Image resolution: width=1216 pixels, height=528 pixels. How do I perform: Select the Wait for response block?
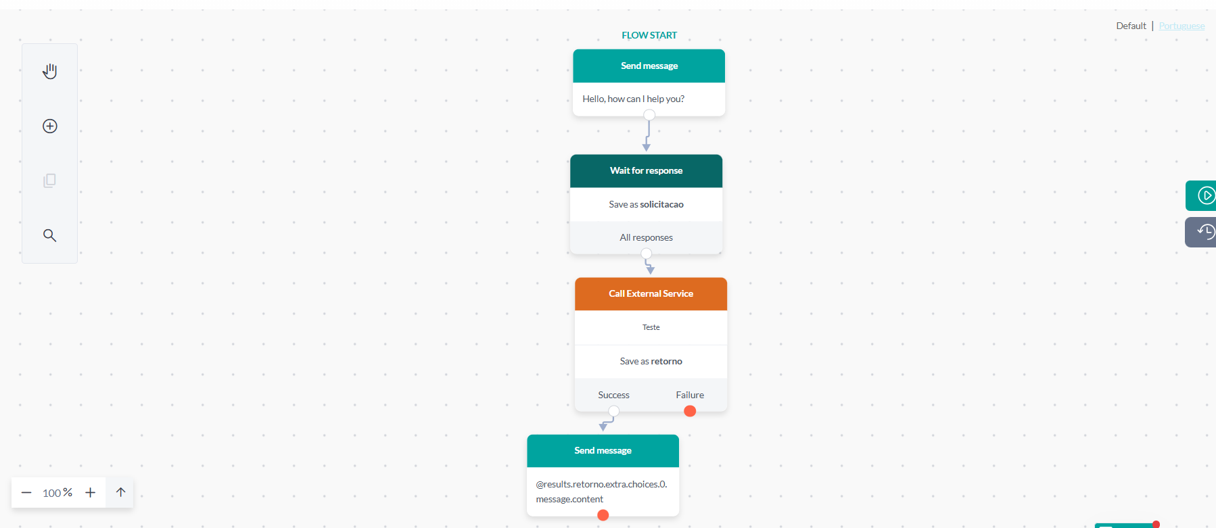(646, 170)
